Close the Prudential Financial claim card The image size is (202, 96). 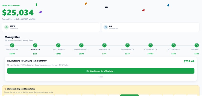(100, 77)
